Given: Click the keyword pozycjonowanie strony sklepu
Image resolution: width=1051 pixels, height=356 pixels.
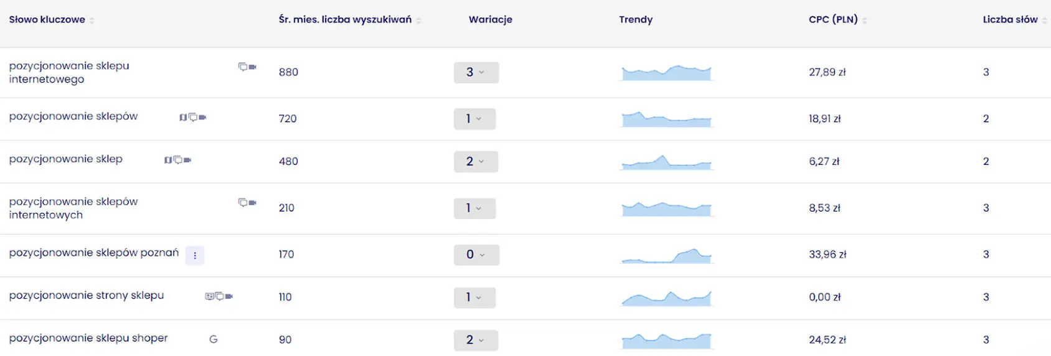Looking at the screenshot, I should coord(87,296).
